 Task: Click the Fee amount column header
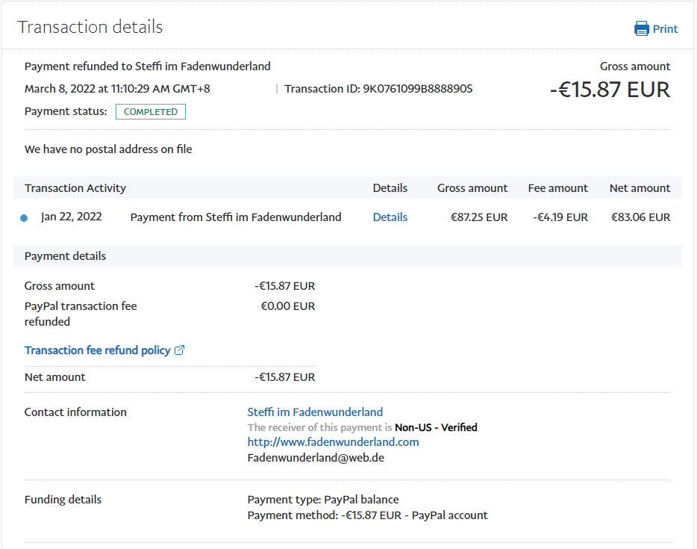(x=557, y=188)
